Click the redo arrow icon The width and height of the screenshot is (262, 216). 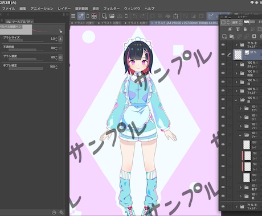(x=143, y=16)
